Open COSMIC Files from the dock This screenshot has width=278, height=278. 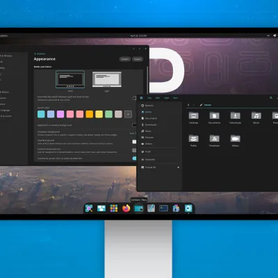click(x=139, y=208)
